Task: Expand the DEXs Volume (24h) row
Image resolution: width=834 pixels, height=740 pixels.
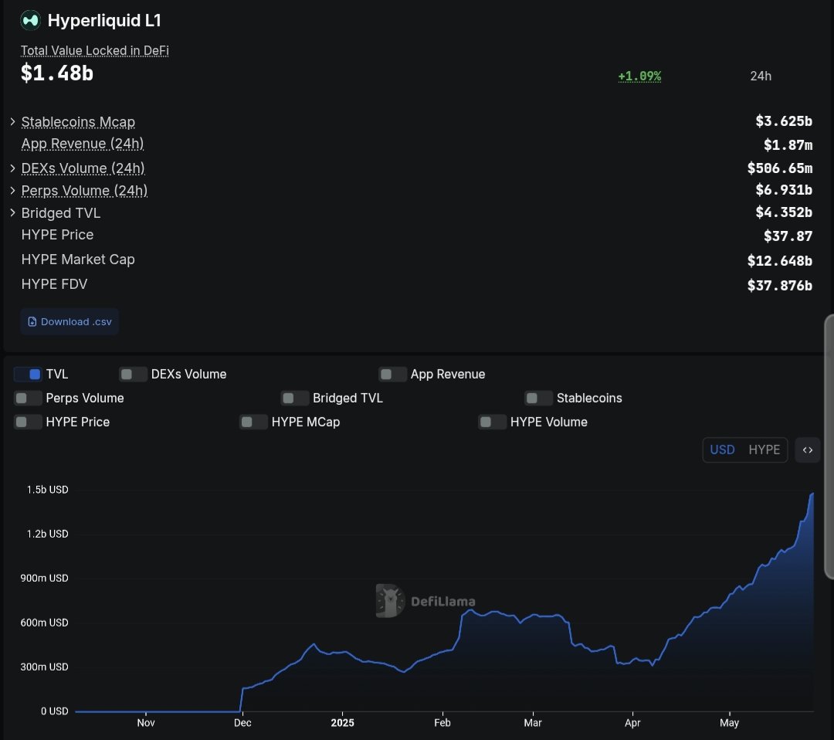Action: pos(12,168)
